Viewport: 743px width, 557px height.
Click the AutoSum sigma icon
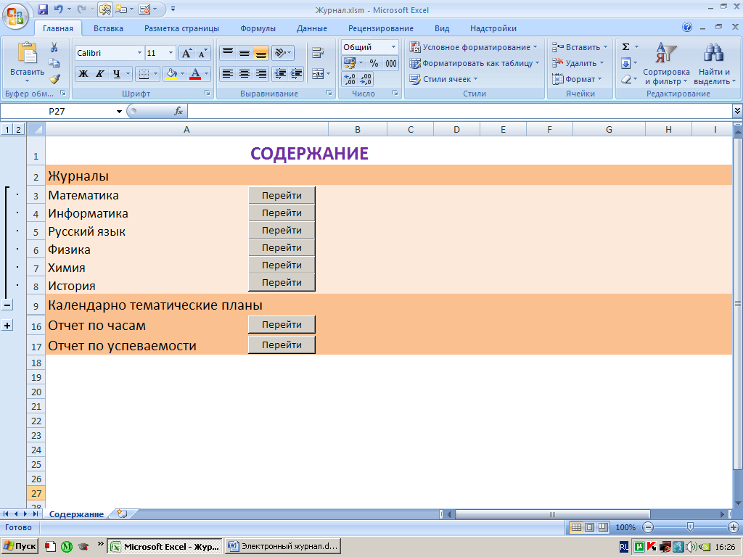pos(625,46)
